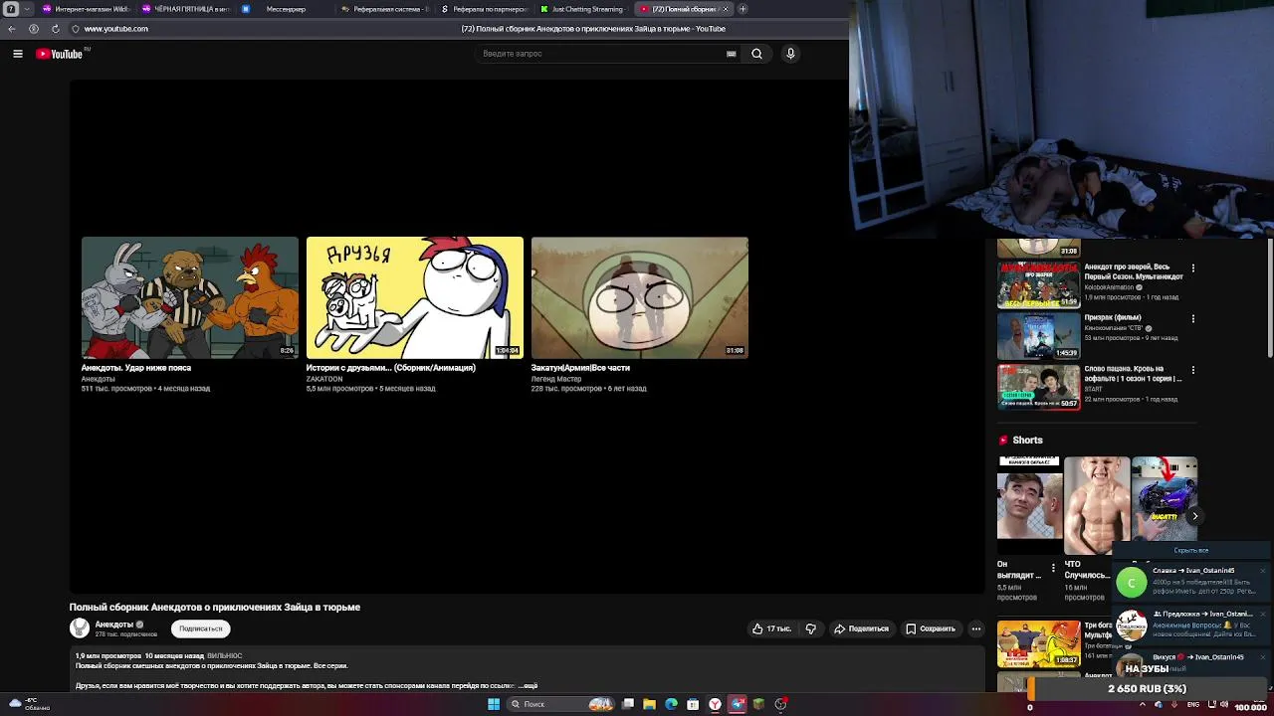
Task: Expand description with ...ещё
Action: (x=529, y=685)
